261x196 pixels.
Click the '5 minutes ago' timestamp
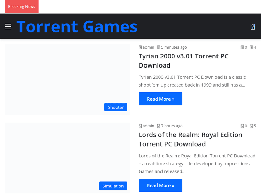(174, 47)
